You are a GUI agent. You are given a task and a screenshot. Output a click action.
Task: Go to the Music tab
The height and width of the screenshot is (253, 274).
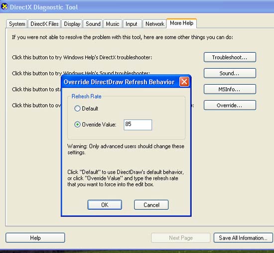click(113, 24)
